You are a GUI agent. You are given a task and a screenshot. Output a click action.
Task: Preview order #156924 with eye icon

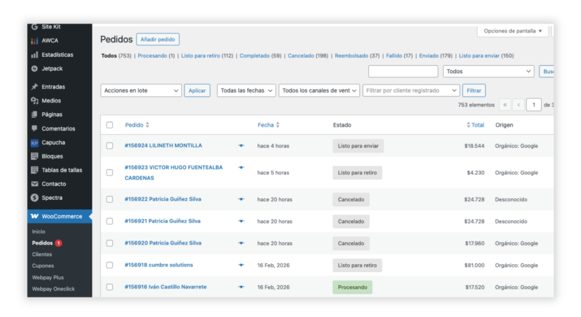tap(241, 146)
